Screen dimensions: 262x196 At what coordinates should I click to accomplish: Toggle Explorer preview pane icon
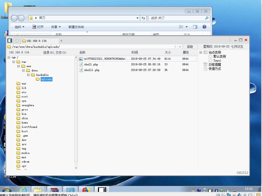pyautogui.click(x=195, y=27)
